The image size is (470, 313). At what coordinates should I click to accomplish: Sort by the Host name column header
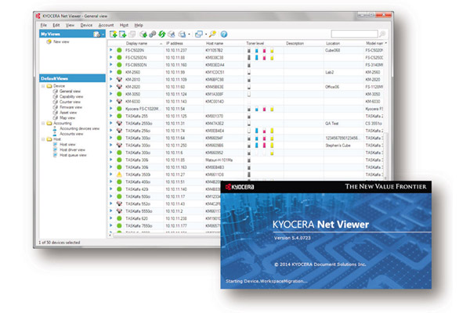point(215,44)
